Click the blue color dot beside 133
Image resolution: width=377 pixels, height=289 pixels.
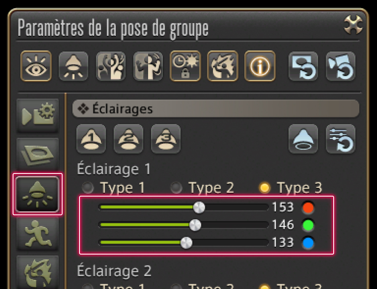pos(308,243)
